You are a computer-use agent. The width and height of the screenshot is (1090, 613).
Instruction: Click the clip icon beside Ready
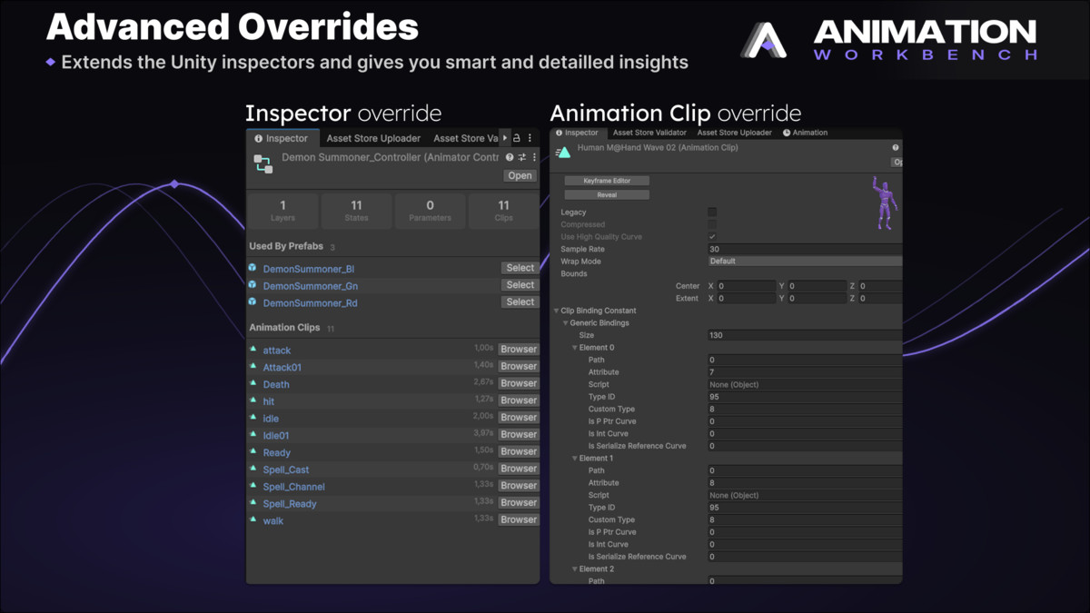click(253, 452)
